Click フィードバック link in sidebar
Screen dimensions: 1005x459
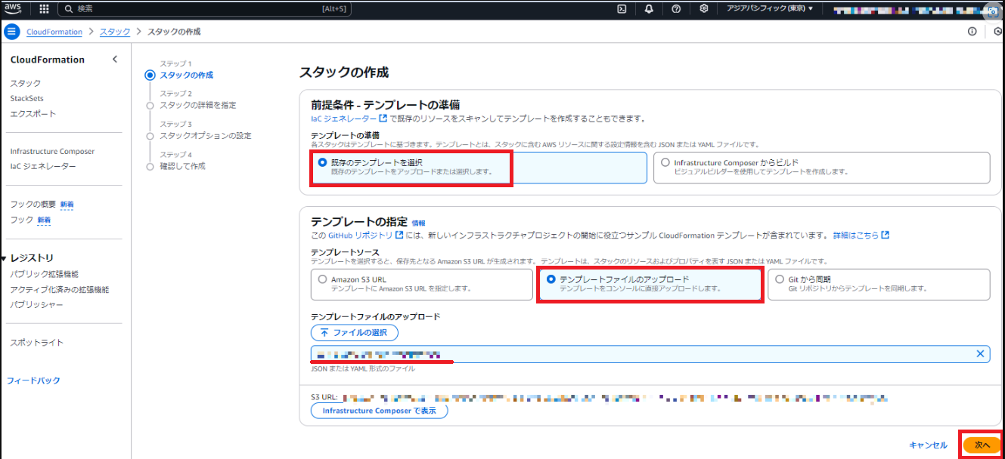(x=33, y=380)
